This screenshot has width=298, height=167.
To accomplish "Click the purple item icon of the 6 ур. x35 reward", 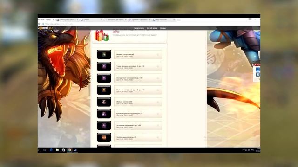I will (x=104, y=126).
